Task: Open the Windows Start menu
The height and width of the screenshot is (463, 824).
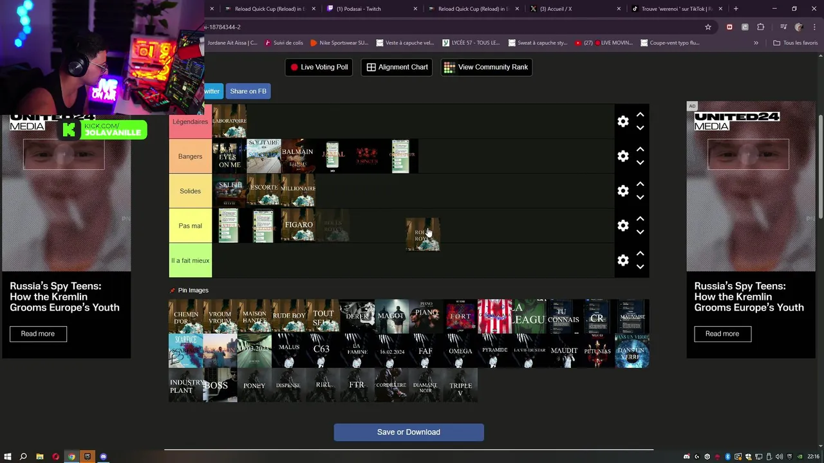Action: click(7, 457)
